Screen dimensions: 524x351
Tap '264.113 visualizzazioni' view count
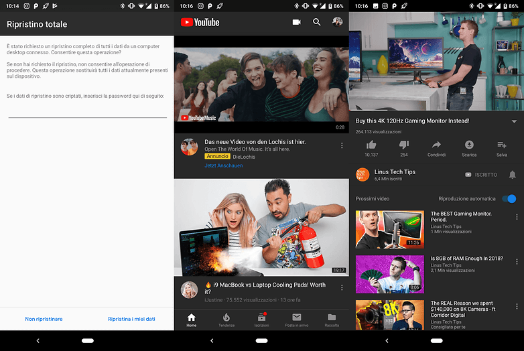pos(379,131)
